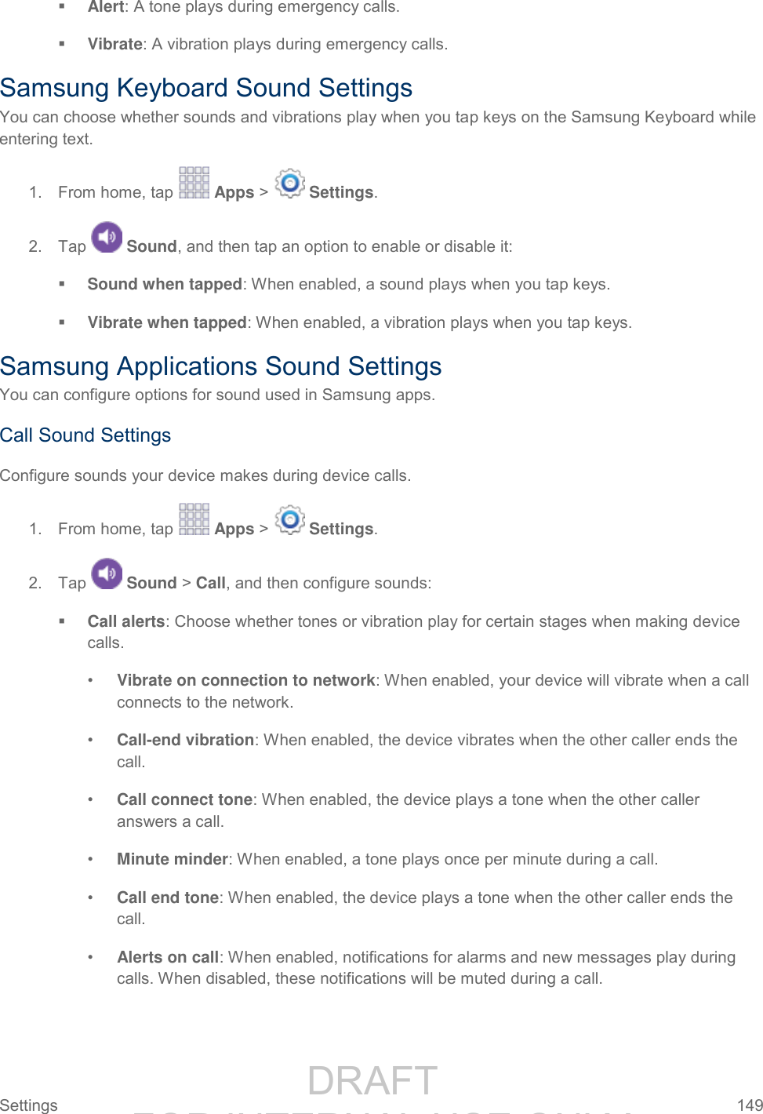Click the bold 'Call alerts' option text
Screen dimensions: 763x1114
coord(125,621)
